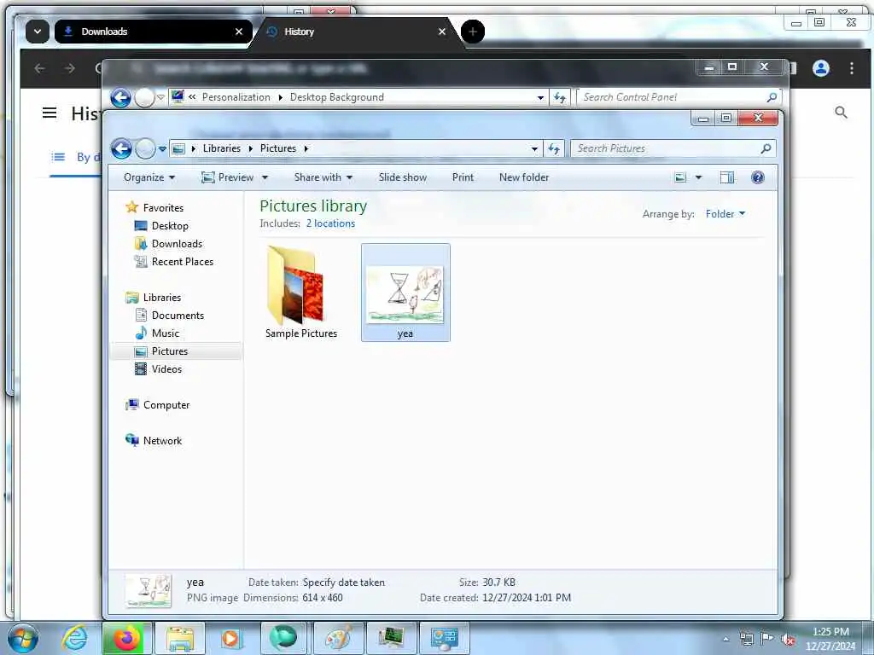Expand the view options dropdown arrow
Viewport: 874px width, 655px height.
tap(698, 177)
